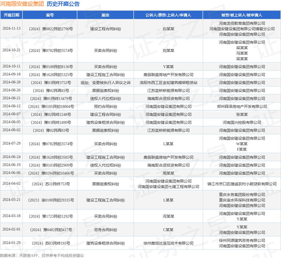The image size is (281, 258).
Task: Click defendant 河南龙佰教育集团有限公司
Action: coord(242,23)
